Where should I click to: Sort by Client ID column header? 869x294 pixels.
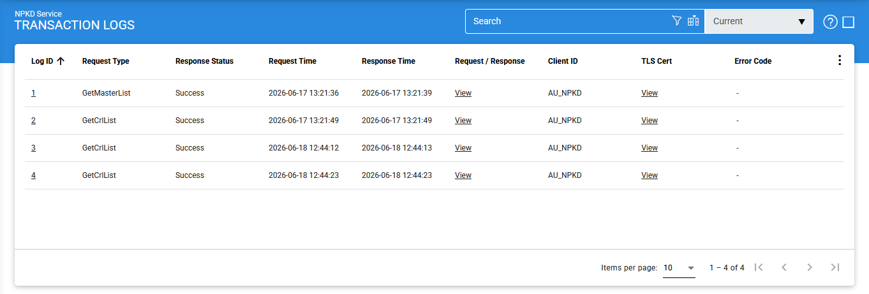coord(563,61)
